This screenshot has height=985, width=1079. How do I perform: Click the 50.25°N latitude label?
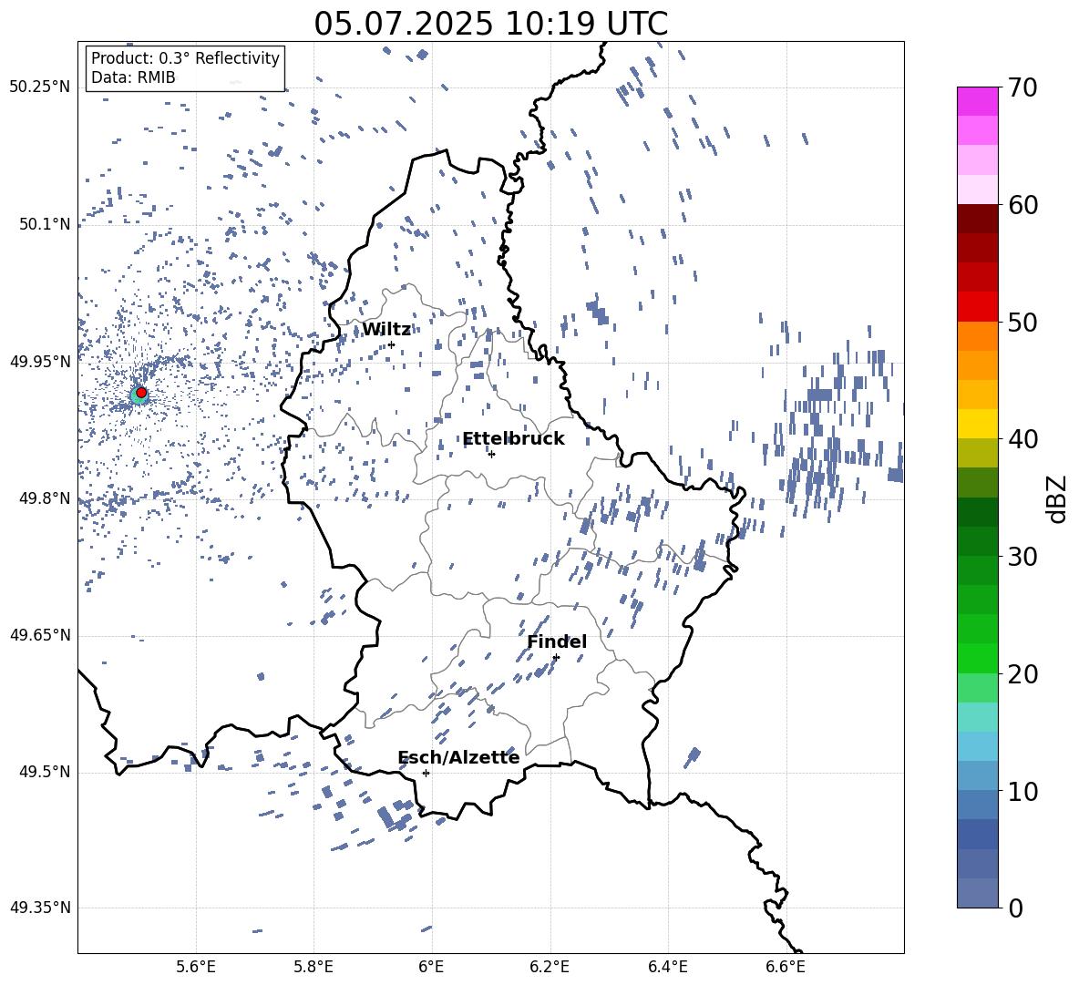coord(41,87)
